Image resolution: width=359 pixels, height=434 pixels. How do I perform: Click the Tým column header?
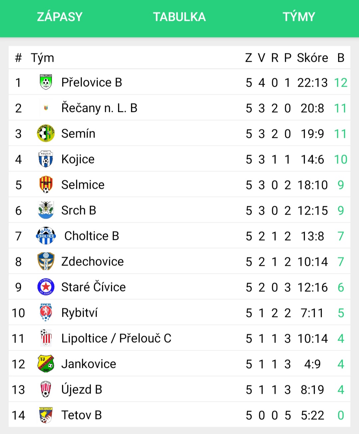(x=43, y=58)
